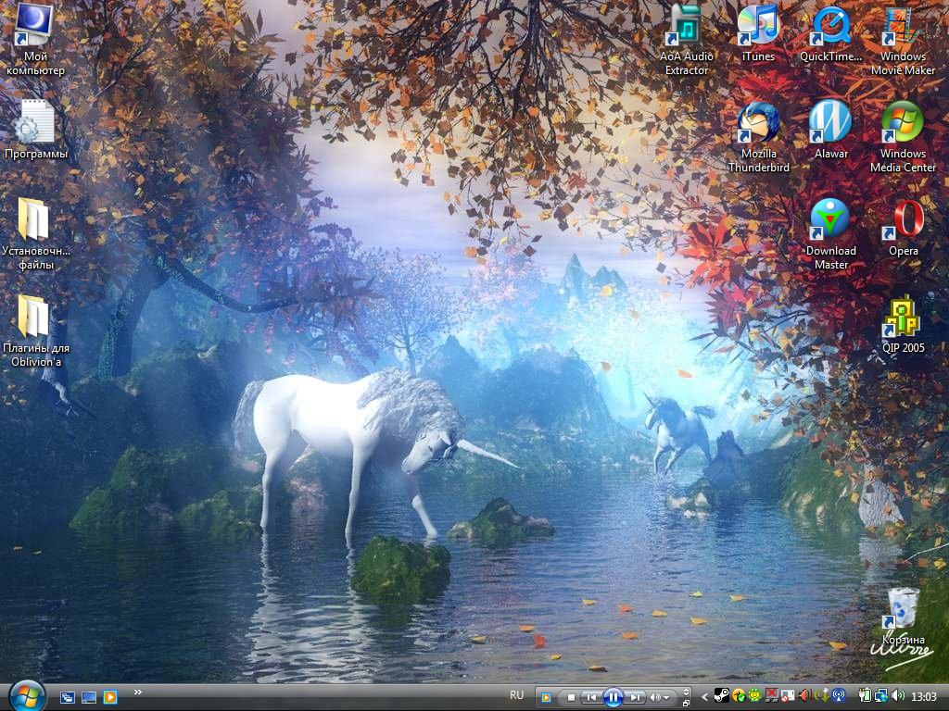Launch Windows Media Player from quick launch
This screenshot has width=949, height=711.
[x=110, y=697]
